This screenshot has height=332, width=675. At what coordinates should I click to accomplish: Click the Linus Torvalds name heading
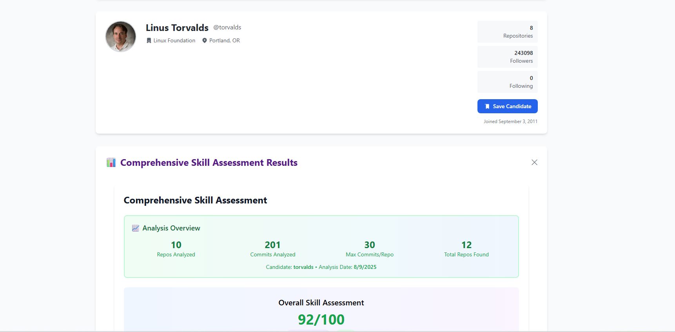(177, 27)
